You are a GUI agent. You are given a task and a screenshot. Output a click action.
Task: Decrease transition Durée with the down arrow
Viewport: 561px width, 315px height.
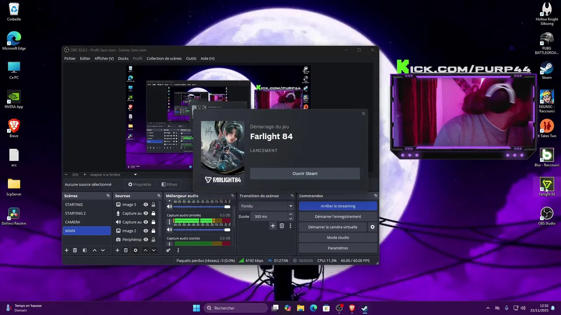click(291, 218)
